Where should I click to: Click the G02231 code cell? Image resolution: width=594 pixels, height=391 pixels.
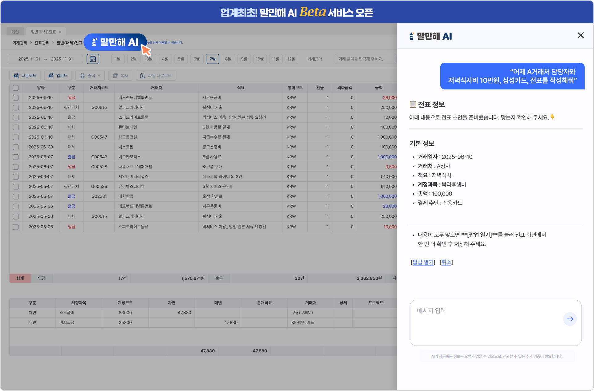coord(99,196)
